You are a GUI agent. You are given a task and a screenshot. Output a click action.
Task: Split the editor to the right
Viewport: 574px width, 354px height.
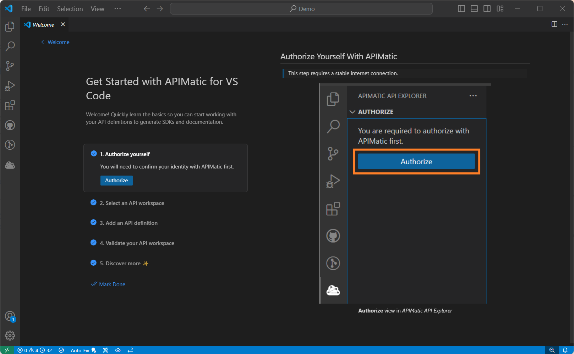[x=554, y=24]
